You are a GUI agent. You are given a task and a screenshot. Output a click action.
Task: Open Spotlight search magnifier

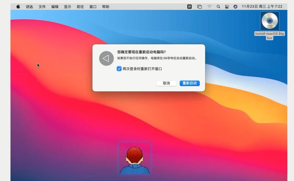(x=218, y=7)
